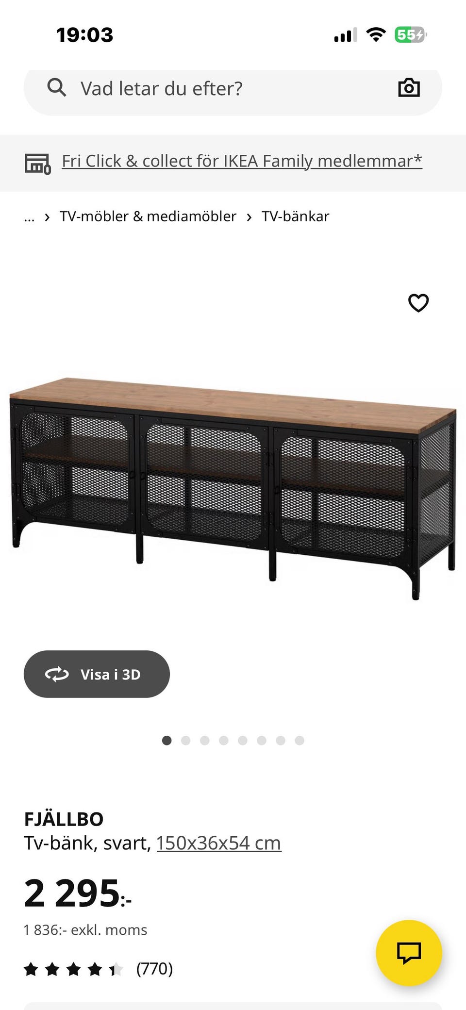Tap the Click & collect store icon
466x1010 pixels.
tap(37, 164)
